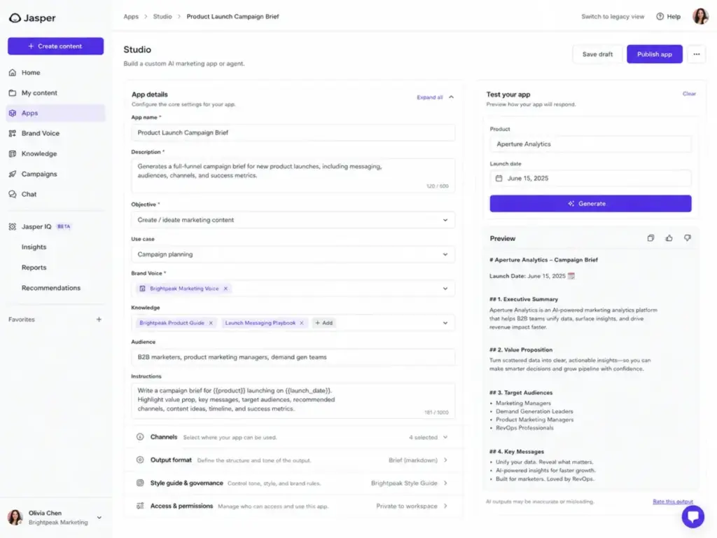Click the Jasper logo
The height and width of the screenshot is (538, 717).
[x=32, y=18]
